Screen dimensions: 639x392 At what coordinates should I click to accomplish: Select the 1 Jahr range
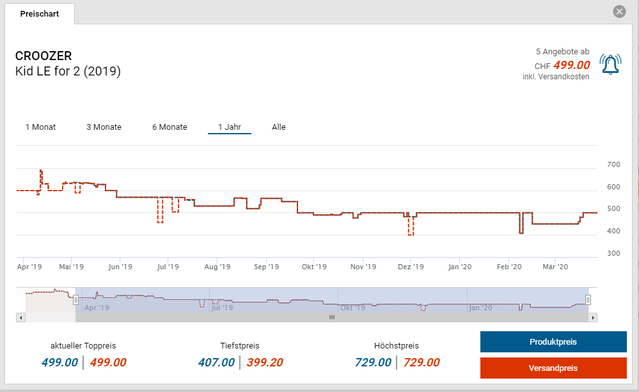pos(229,127)
